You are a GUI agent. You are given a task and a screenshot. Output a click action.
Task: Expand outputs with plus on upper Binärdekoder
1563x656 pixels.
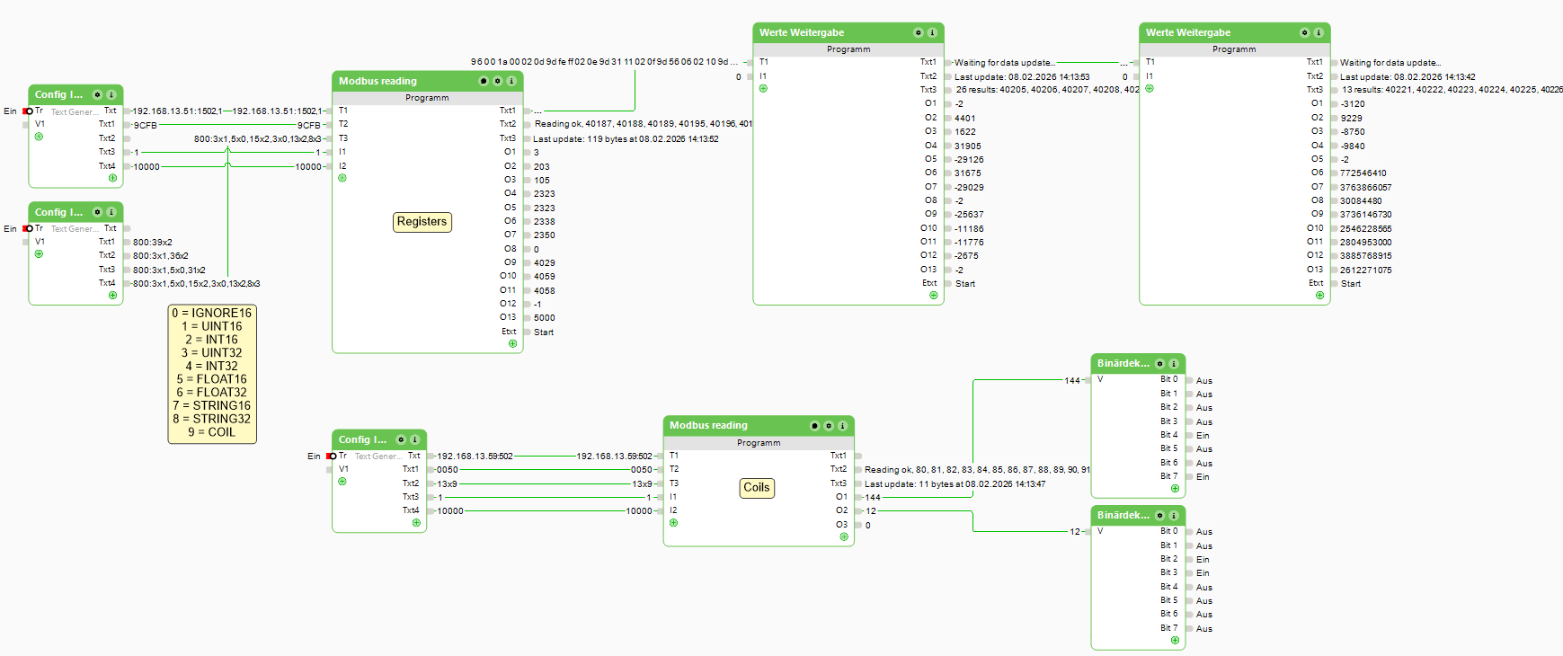click(1175, 489)
